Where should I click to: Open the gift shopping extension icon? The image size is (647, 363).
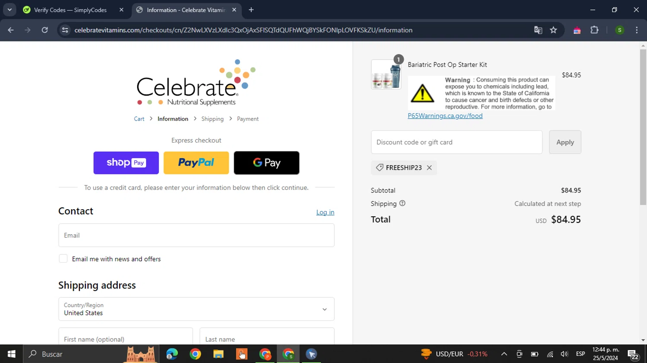tap(577, 30)
